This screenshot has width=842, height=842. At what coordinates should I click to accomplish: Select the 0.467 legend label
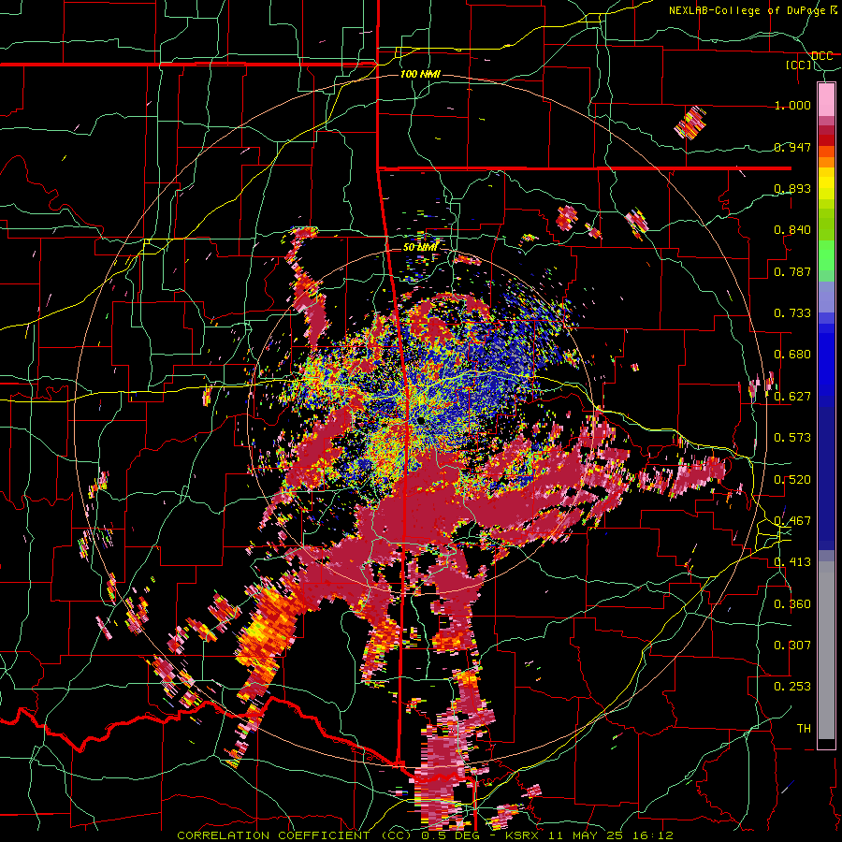point(792,521)
